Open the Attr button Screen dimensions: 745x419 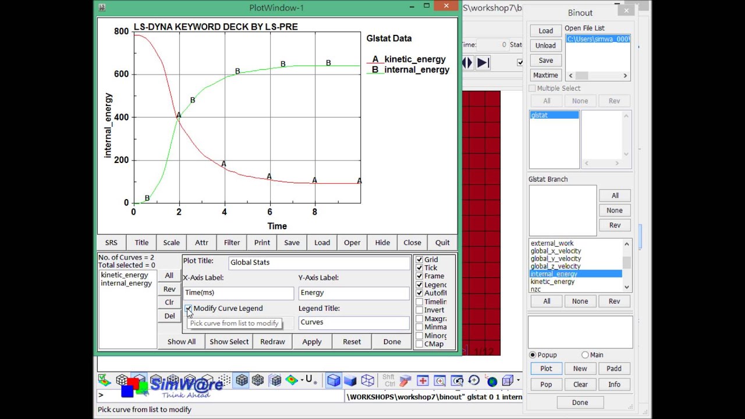point(201,243)
